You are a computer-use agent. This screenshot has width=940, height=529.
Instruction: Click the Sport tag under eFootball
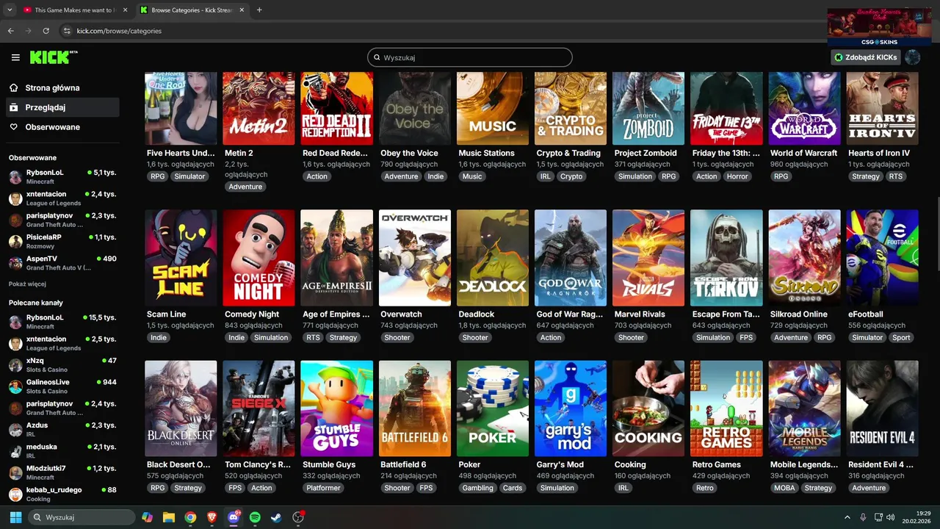[x=901, y=337]
